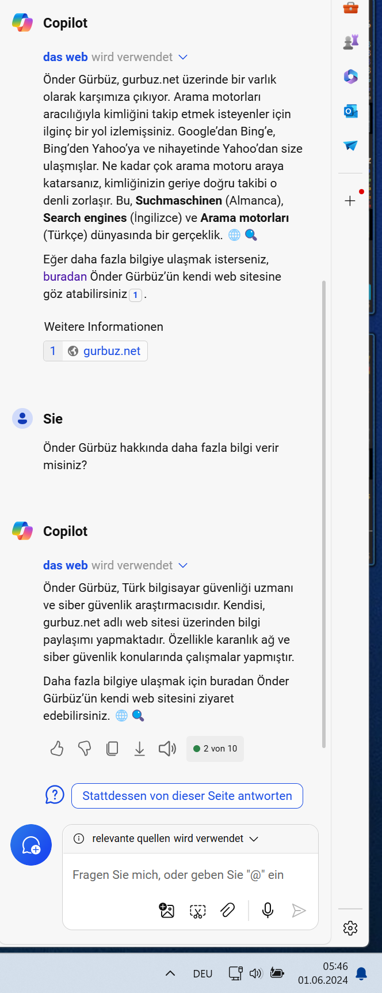
Task: Open Windows notifications bell icon
Action: tap(361, 973)
